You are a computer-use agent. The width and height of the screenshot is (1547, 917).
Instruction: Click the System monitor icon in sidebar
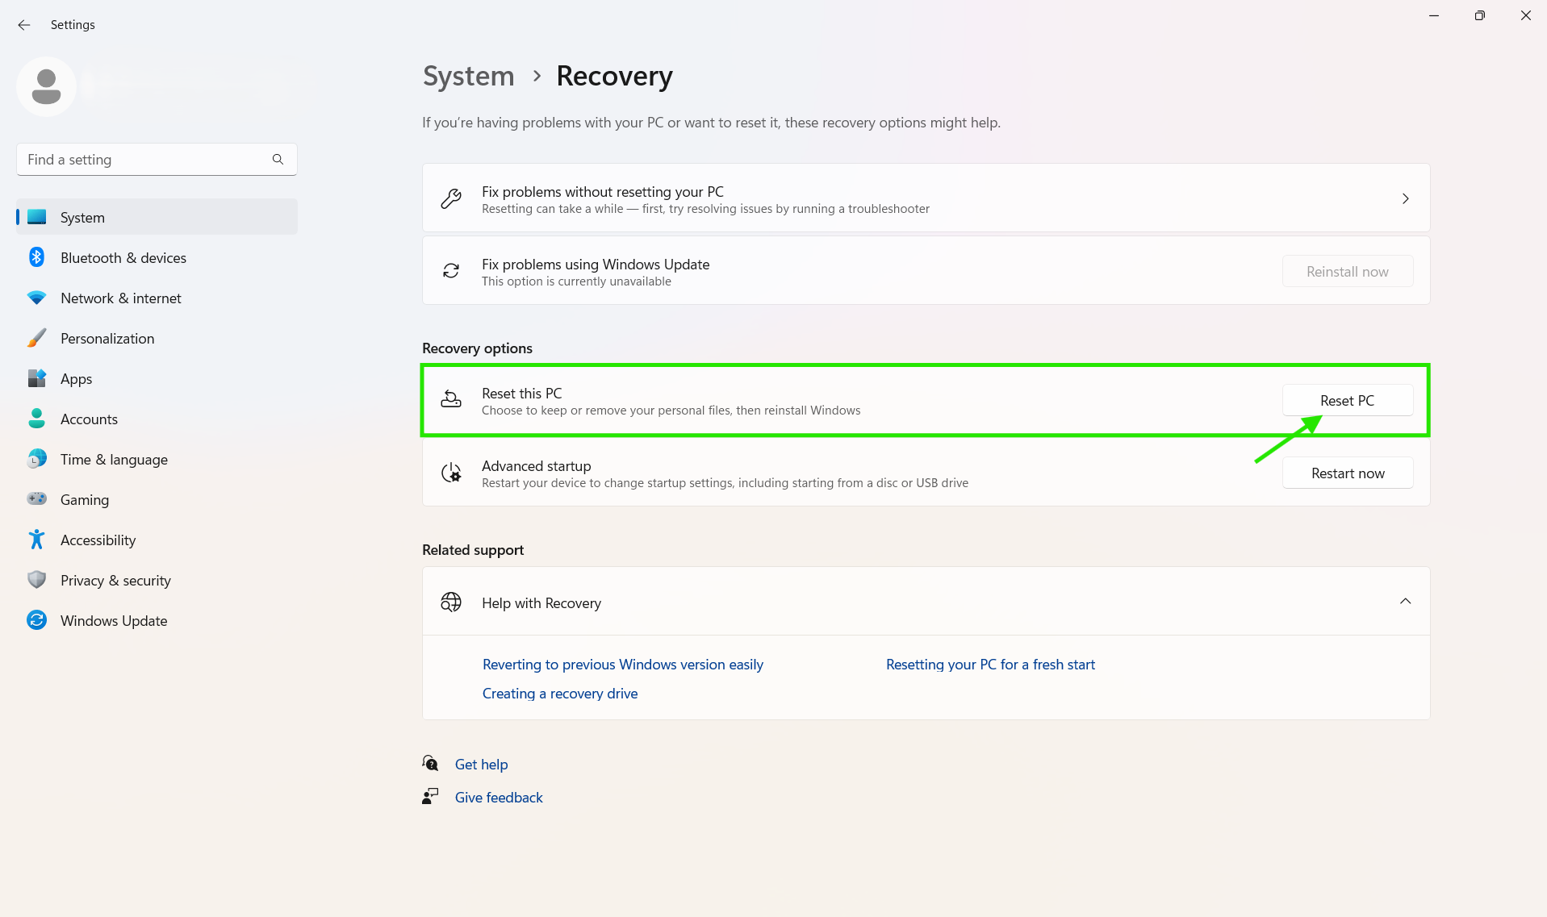click(36, 217)
